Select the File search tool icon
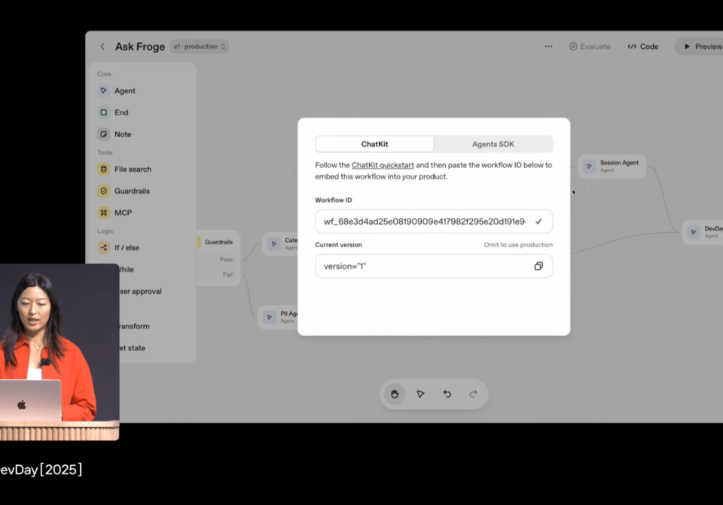This screenshot has width=723, height=505. coord(103,169)
